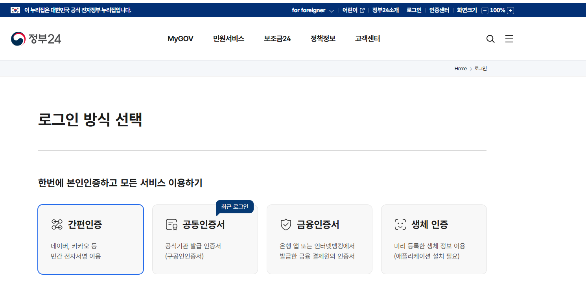Choose the 금융인증서 login option
Image resolution: width=586 pixels, height=290 pixels.
pos(319,239)
